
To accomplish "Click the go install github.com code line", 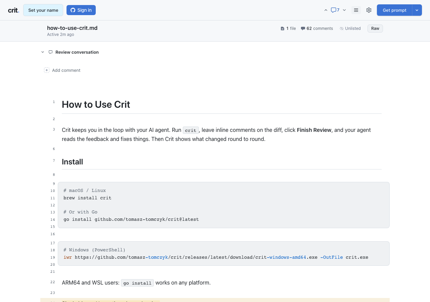I will point(131,219).
